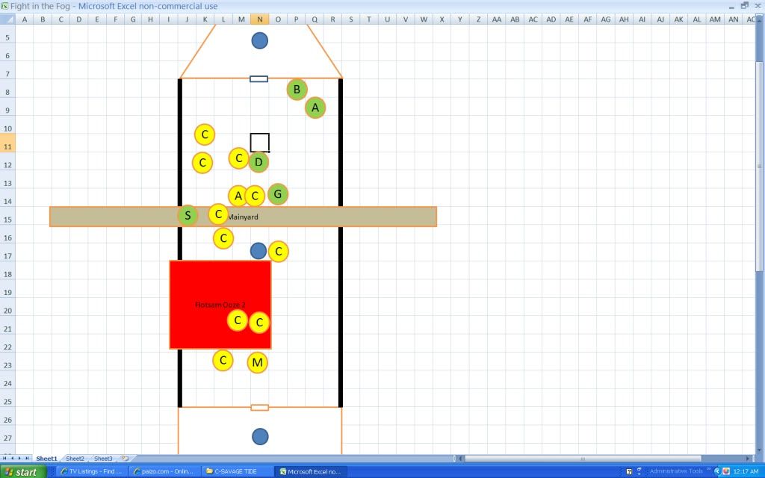
Task: Switch to Sheet3 tab
Action: point(103,459)
